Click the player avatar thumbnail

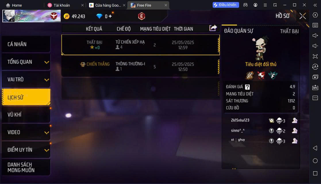click(9, 16)
